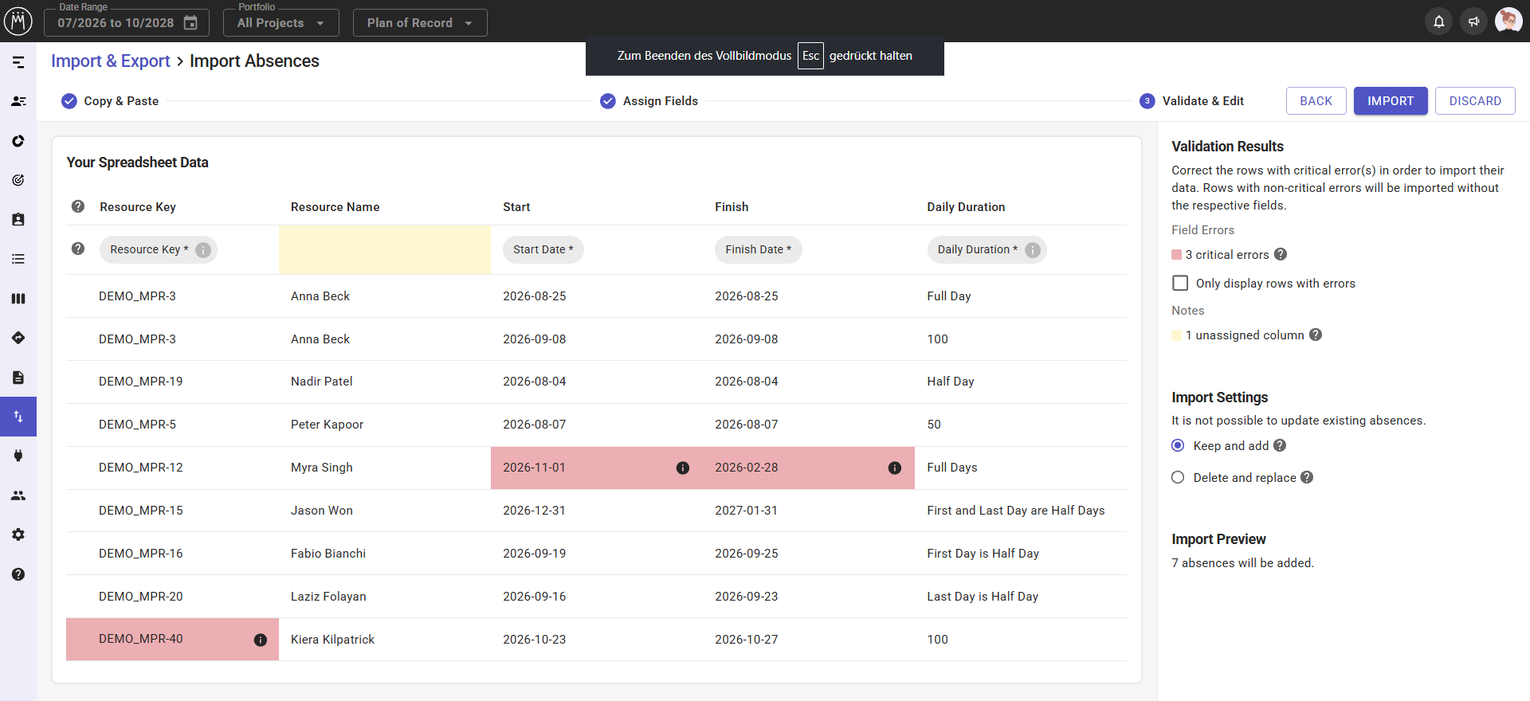This screenshot has height=701, width=1530.
Task: Click the BACK button
Action: [1316, 101]
